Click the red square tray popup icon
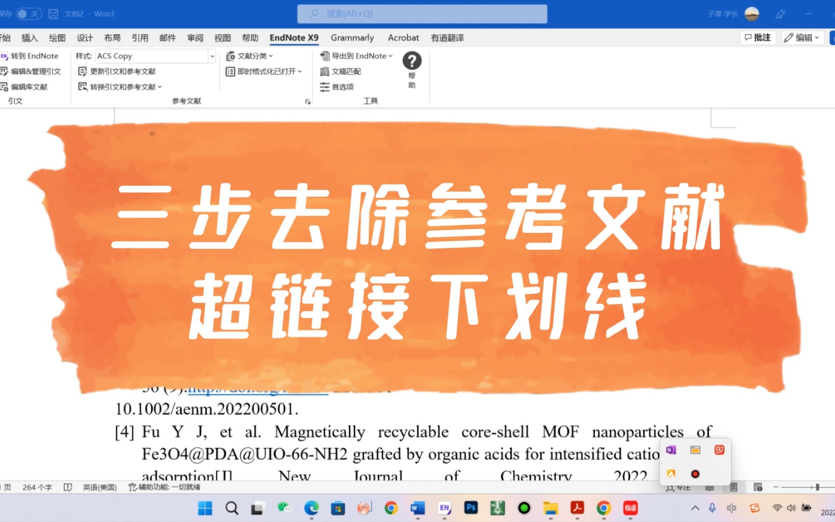This screenshot has width=835, height=522. point(720,450)
